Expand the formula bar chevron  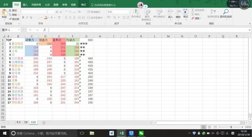tap(249, 30)
